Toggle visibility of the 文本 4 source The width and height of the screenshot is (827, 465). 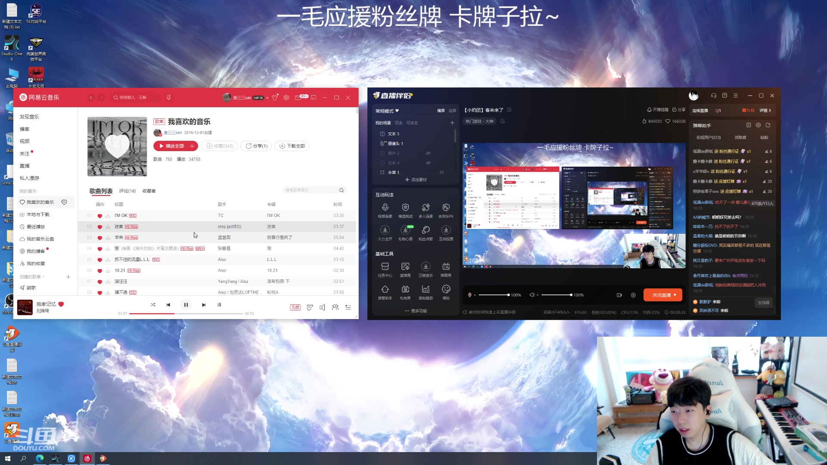point(428,163)
